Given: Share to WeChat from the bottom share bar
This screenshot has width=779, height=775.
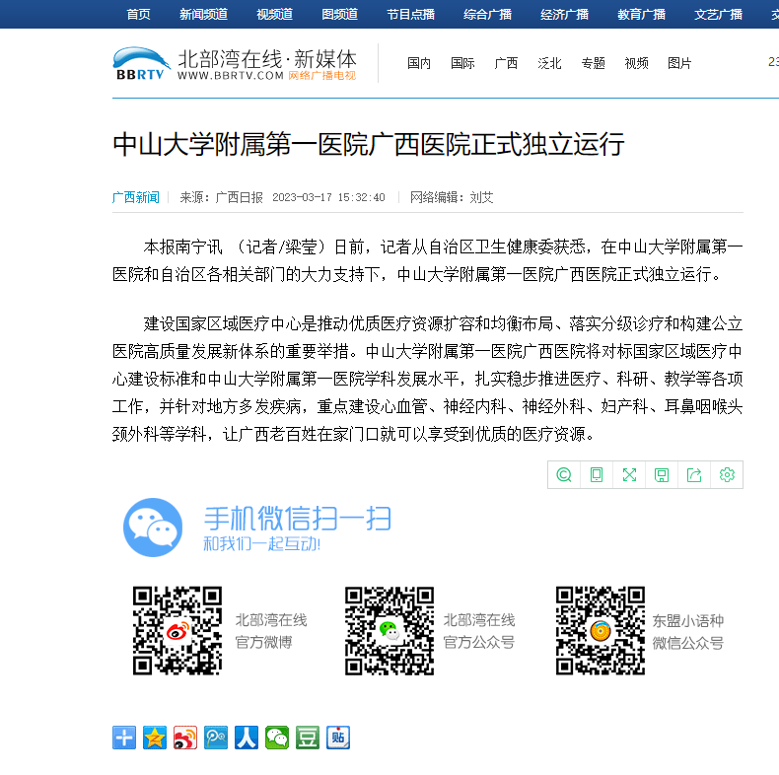Looking at the screenshot, I should 277,738.
